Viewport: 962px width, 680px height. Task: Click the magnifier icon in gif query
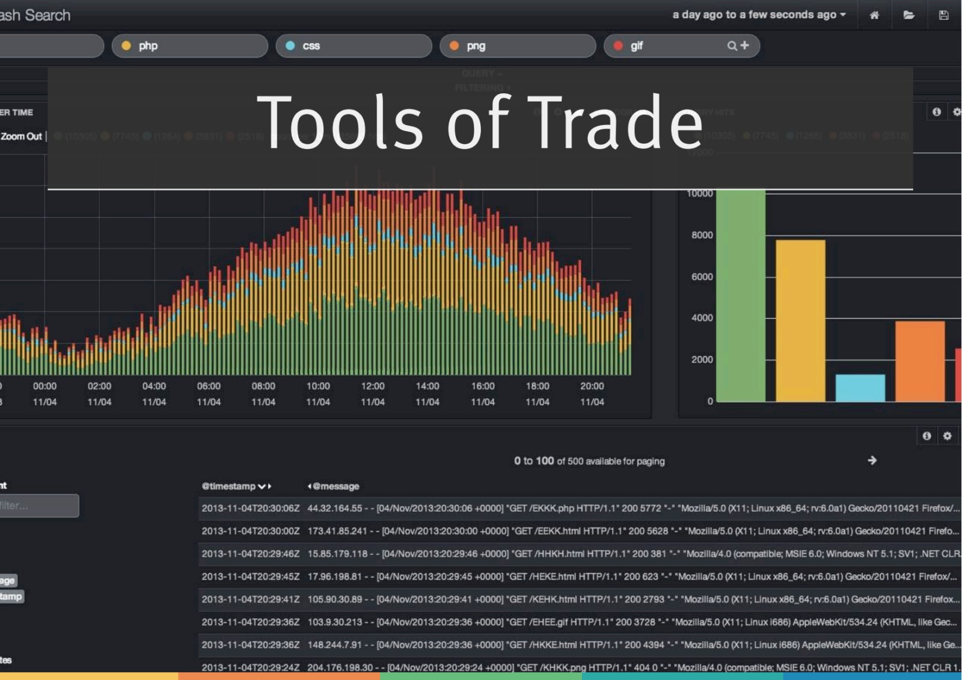click(732, 46)
